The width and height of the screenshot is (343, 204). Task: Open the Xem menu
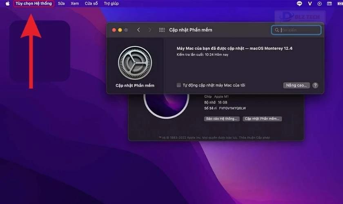pos(75,4)
